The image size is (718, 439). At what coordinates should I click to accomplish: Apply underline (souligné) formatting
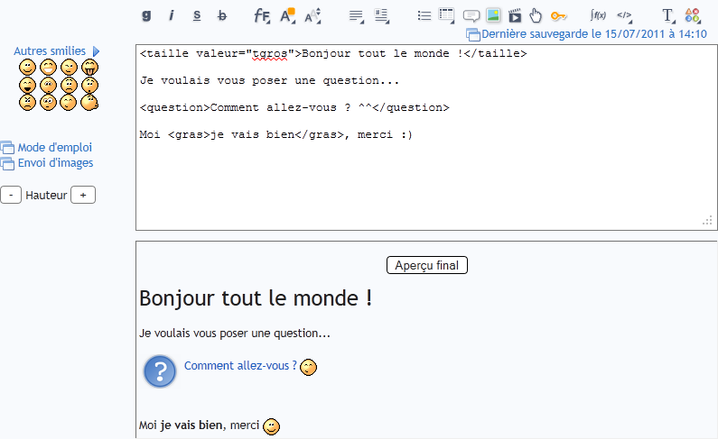[197, 15]
